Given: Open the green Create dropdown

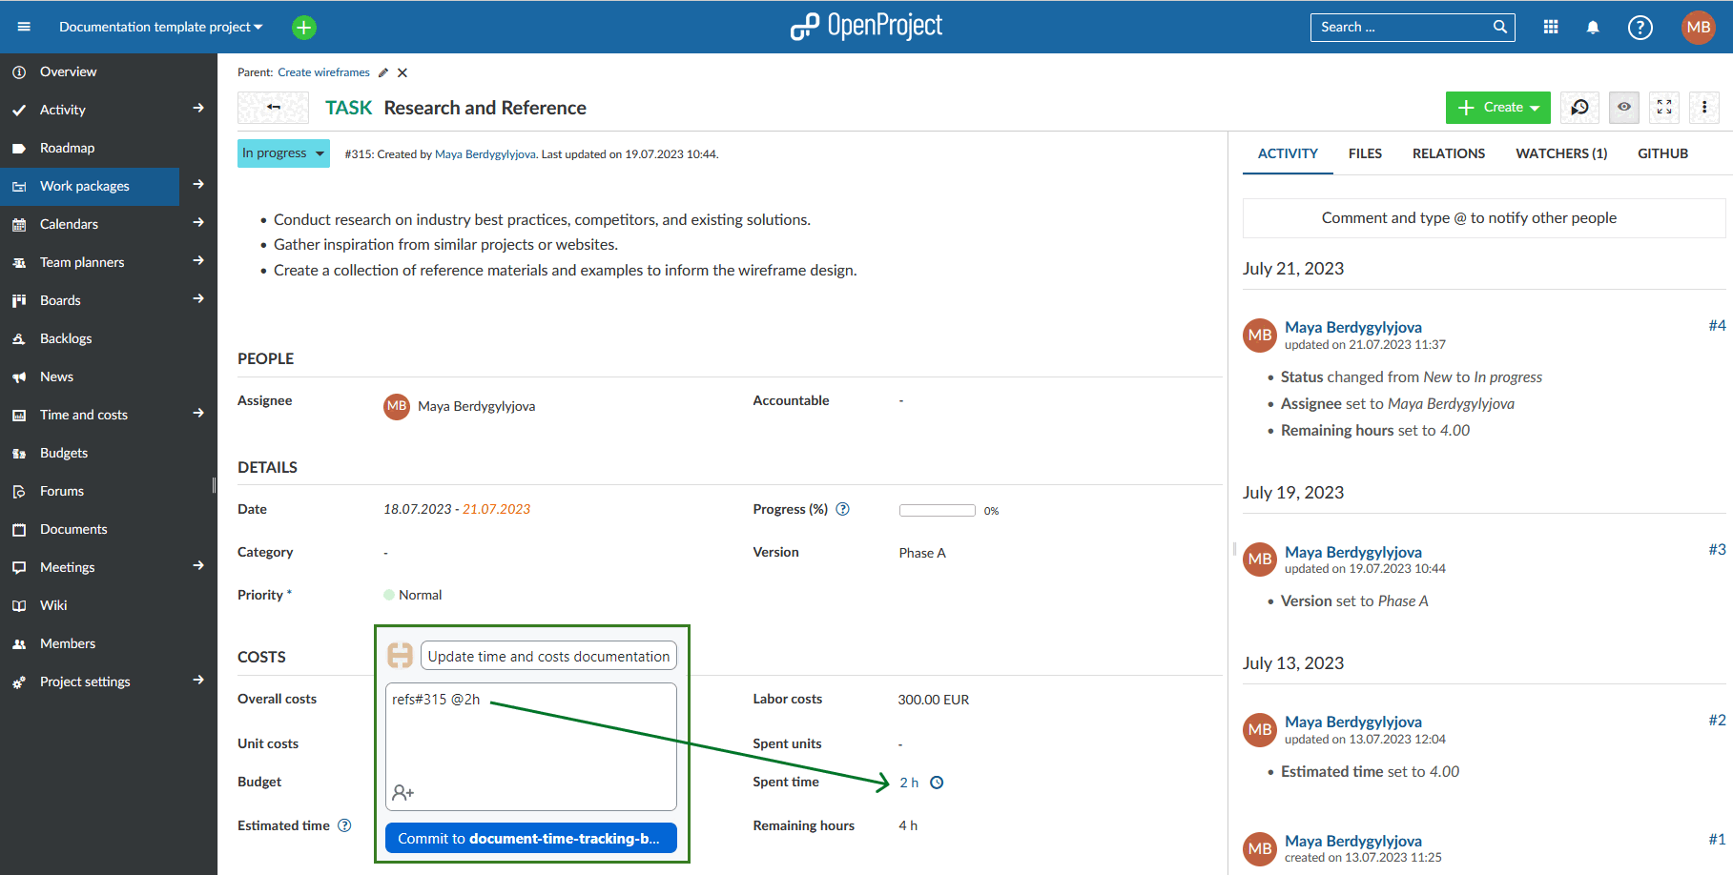Looking at the screenshot, I should coord(1497,108).
